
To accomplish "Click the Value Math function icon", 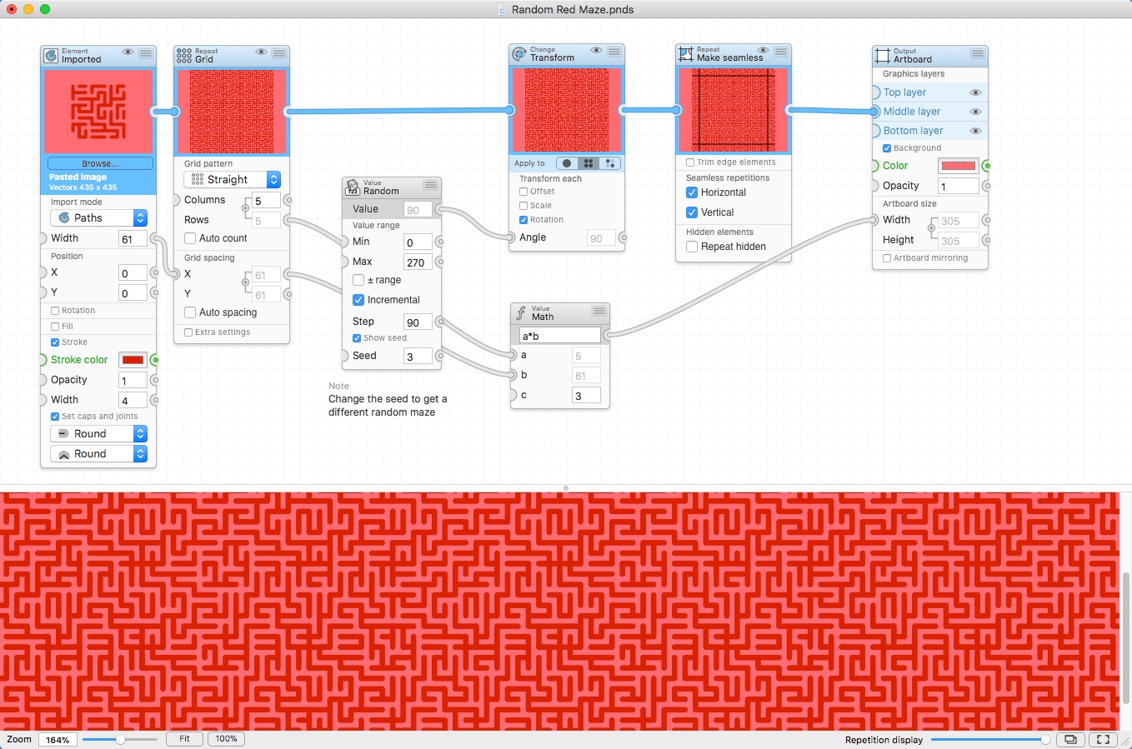I will tap(521, 313).
